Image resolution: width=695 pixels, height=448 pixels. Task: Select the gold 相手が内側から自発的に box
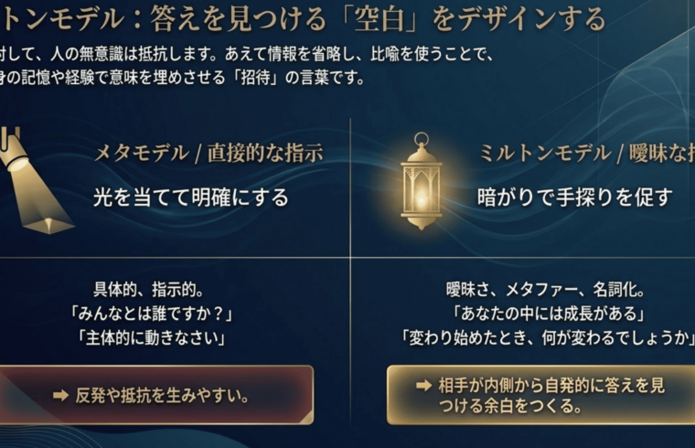pos(540,395)
